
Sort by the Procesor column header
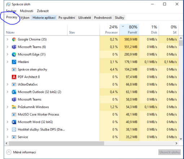[x=109, y=30]
